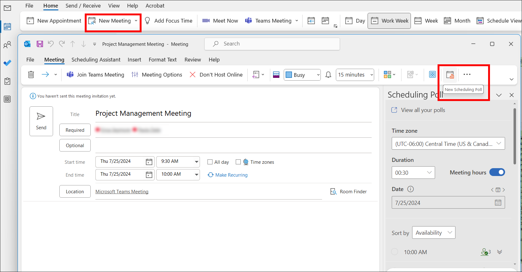Open Sort by Availability dropdown
This screenshot has height=272, width=522.
tap(434, 232)
